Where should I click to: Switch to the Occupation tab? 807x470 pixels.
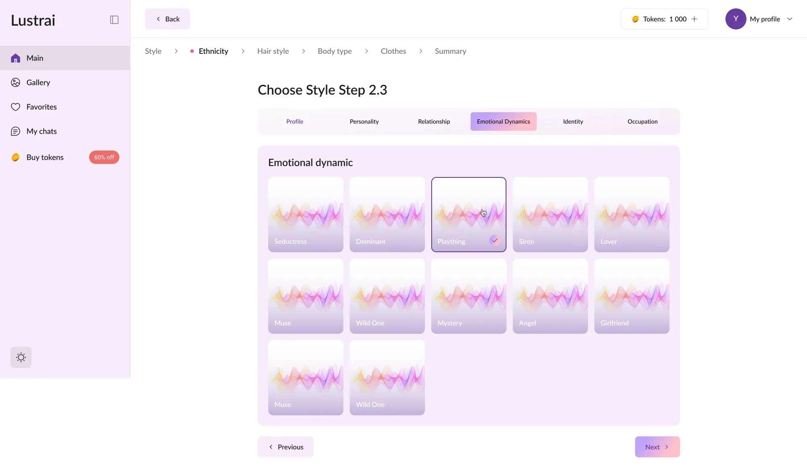[x=642, y=121]
